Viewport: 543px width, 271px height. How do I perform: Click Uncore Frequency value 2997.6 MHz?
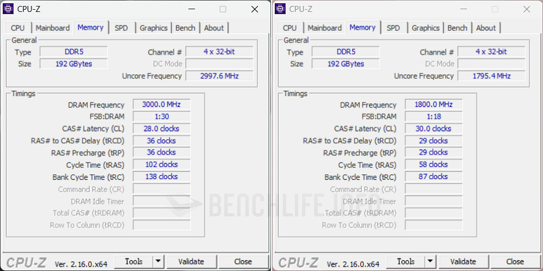pyautogui.click(x=219, y=76)
